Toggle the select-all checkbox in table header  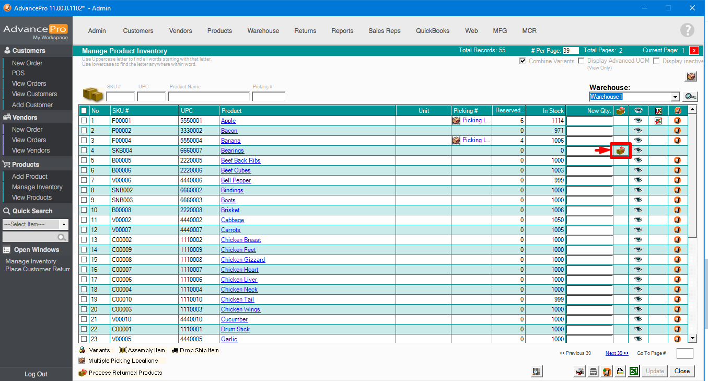pyautogui.click(x=84, y=111)
